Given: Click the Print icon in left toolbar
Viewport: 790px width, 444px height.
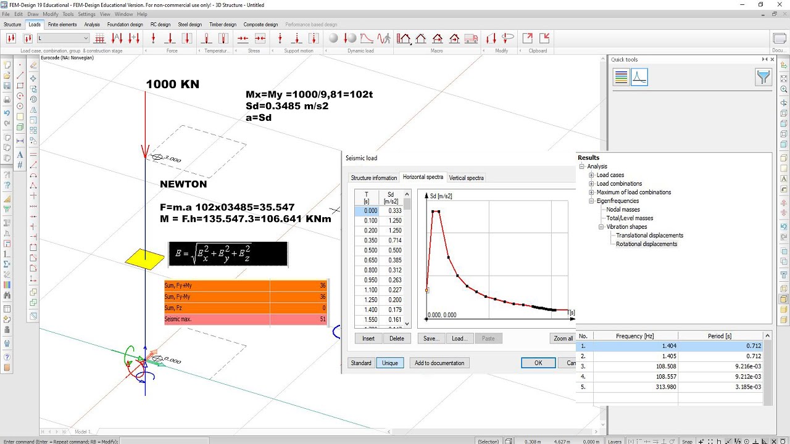Looking at the screenshot, I should point(7,99).
